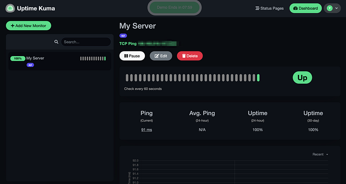Viewport: 346px width, 184px height.
Task: Click the Check every 60 seconds text
Action: [x=143, y=89]
